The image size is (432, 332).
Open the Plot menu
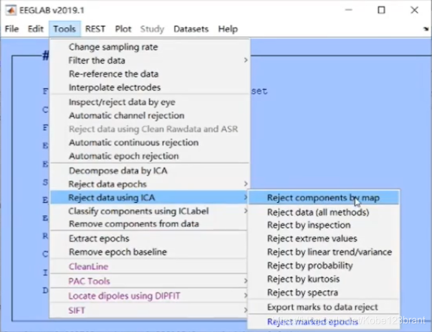(123, 29)
